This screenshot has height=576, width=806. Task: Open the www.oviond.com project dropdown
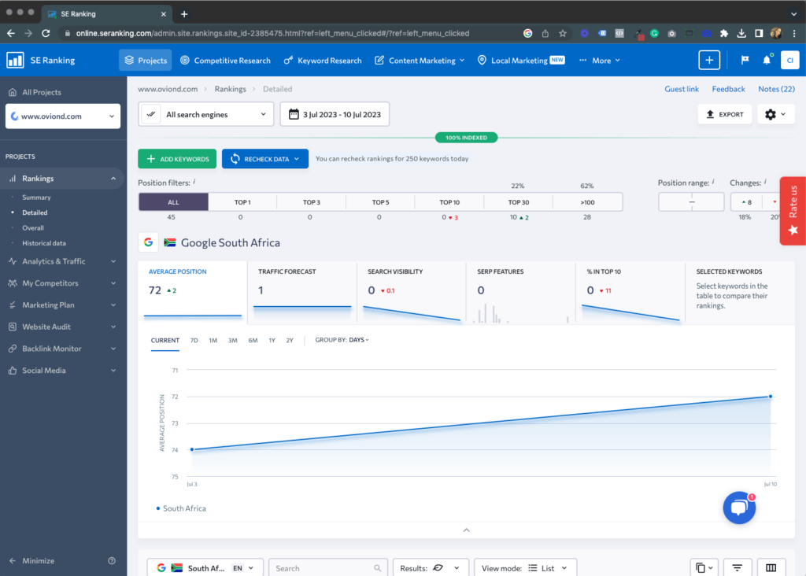point(63,116)
